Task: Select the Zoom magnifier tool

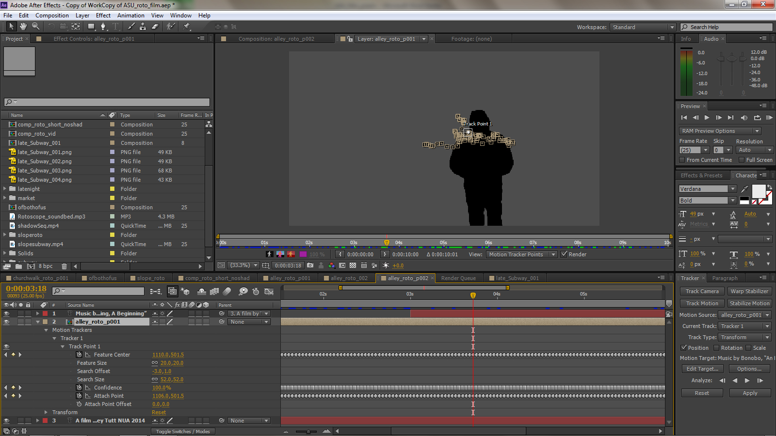Action: pyautogui.click(x=35, y=26)
